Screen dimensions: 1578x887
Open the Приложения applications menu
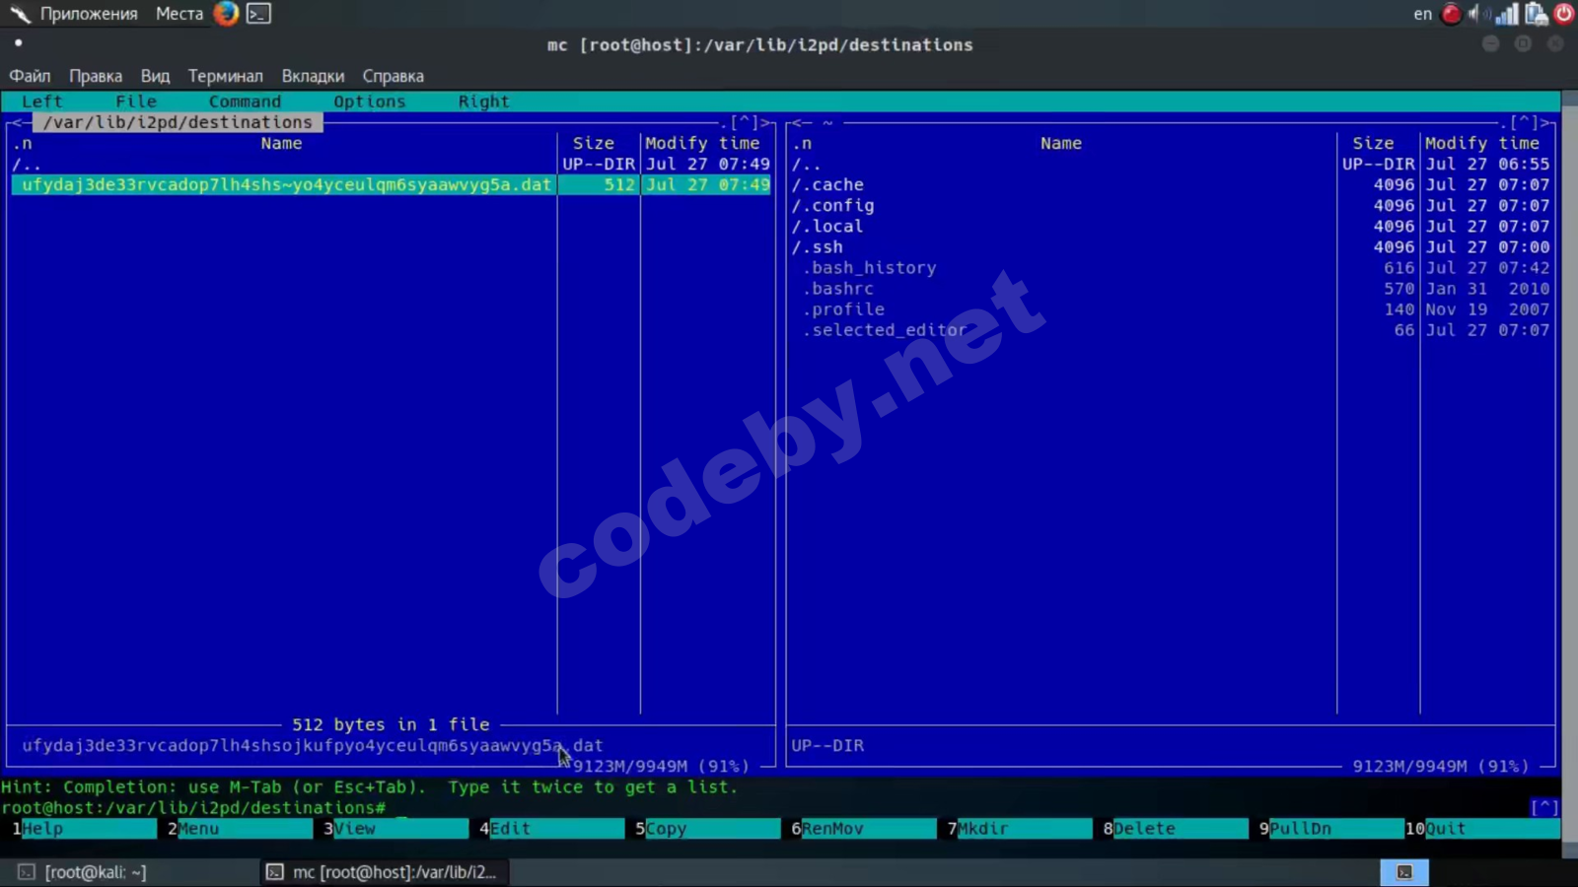tap(89, 14)
